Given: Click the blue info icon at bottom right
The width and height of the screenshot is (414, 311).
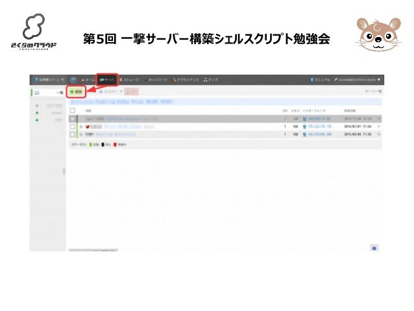Looking at the screenshot, I should coord(374,248).
